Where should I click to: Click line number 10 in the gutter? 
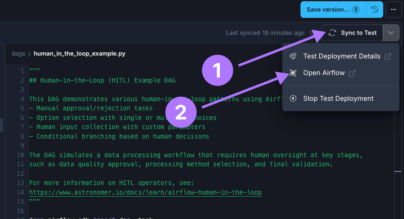(x=20, y=155)
